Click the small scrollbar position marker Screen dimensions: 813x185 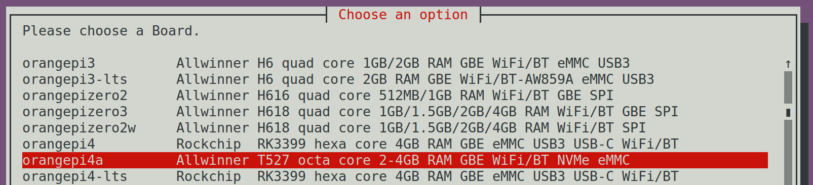(788, 112)
